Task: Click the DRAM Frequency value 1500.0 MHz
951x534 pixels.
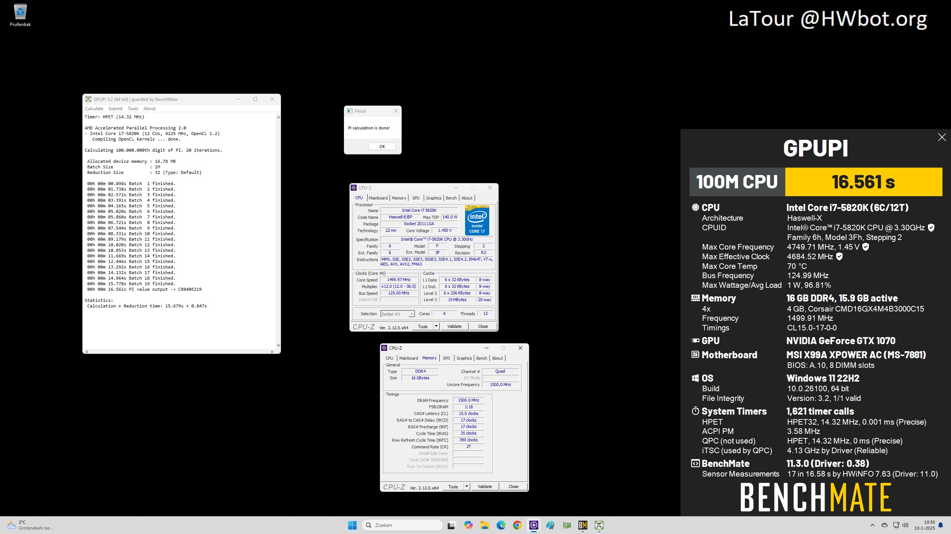Action: 468,400
